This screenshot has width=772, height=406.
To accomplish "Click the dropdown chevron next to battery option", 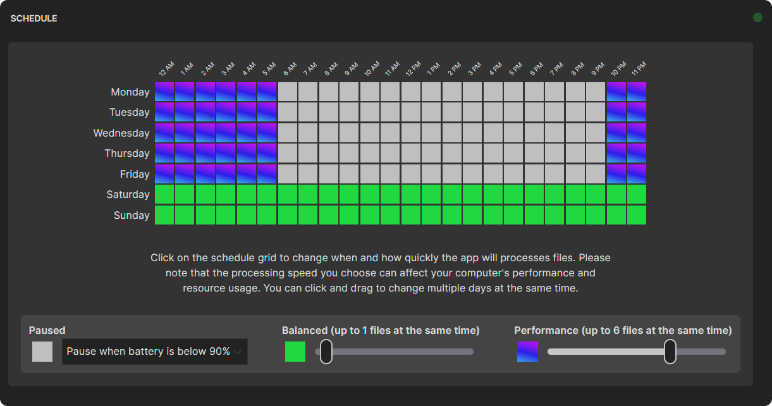I will click(x=239, y=351).
